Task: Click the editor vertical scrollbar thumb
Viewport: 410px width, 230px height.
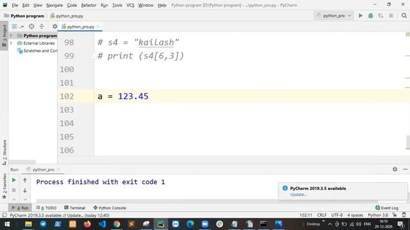Action: 407,142
